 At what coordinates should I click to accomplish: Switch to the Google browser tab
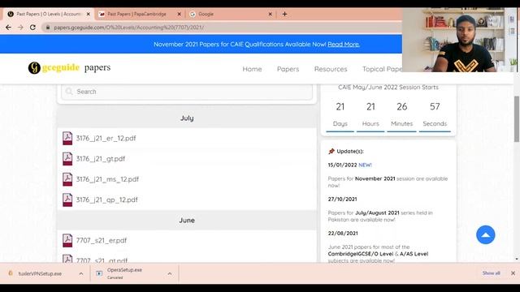[x=206, y=15]
